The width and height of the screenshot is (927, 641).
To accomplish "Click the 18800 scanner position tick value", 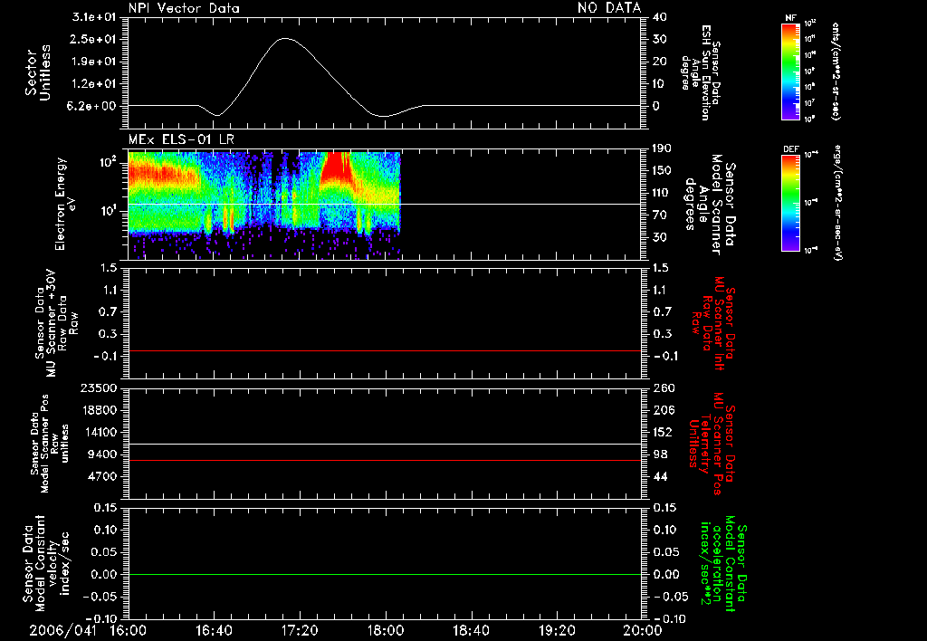I will pyautogui.click(x=98, y=410).
